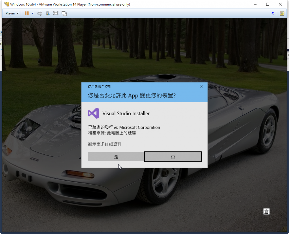
Task: Open the Player menu in VMware
Action: [x=12, y=13]
